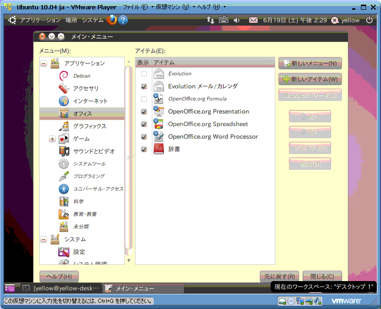Click the 閉じる(C) button
The image size is (381, 309).
click(322, 276)
